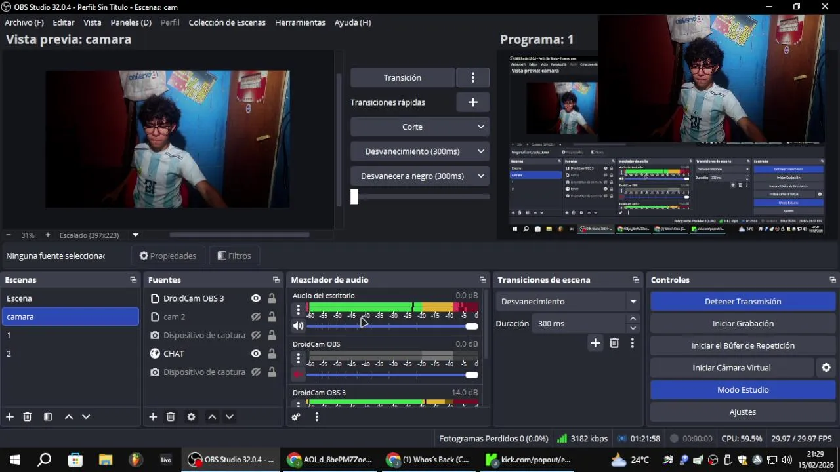
Task: Move the selected scene up
Action: coord(68,417)
